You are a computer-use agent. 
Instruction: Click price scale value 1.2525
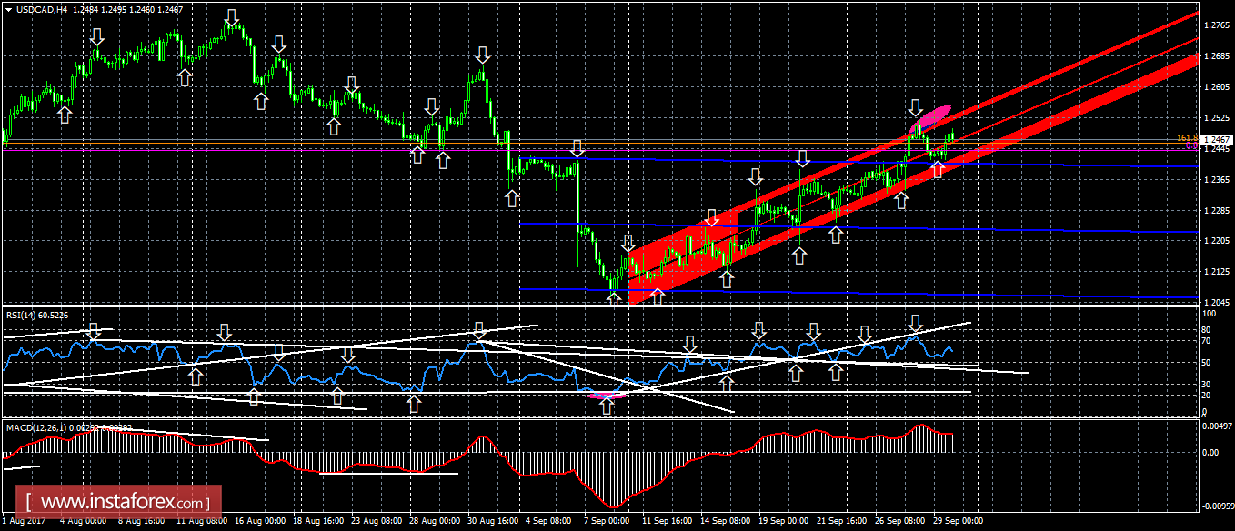pos(1216,118)
